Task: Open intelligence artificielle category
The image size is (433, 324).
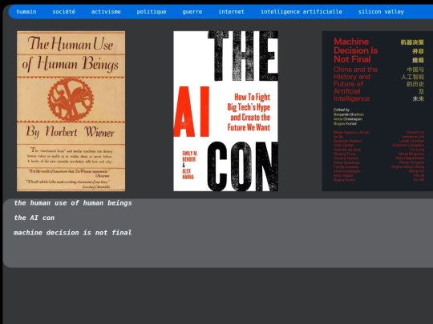Action: point(301,11)
